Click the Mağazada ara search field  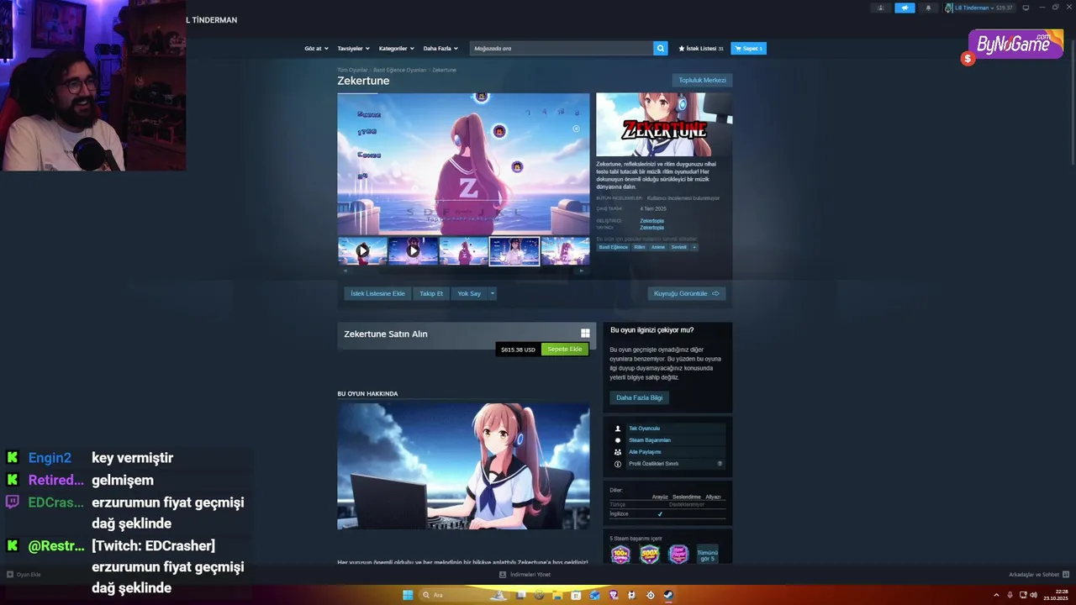pyautogui.click(x=562, y=49)
